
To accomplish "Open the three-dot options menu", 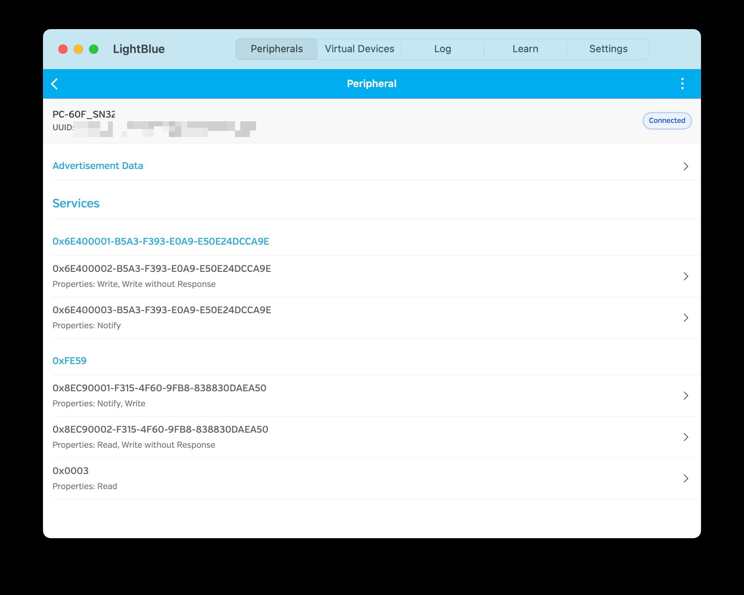I will [x=682, y=84].
